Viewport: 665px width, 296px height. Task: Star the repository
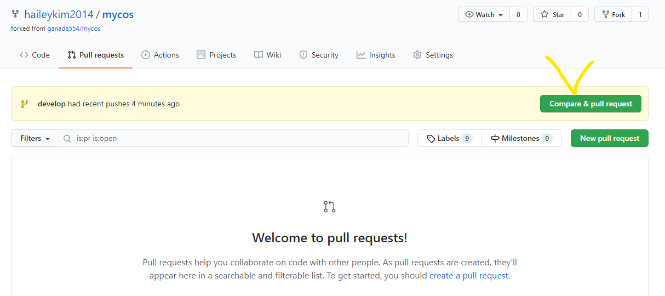[552, 15]
